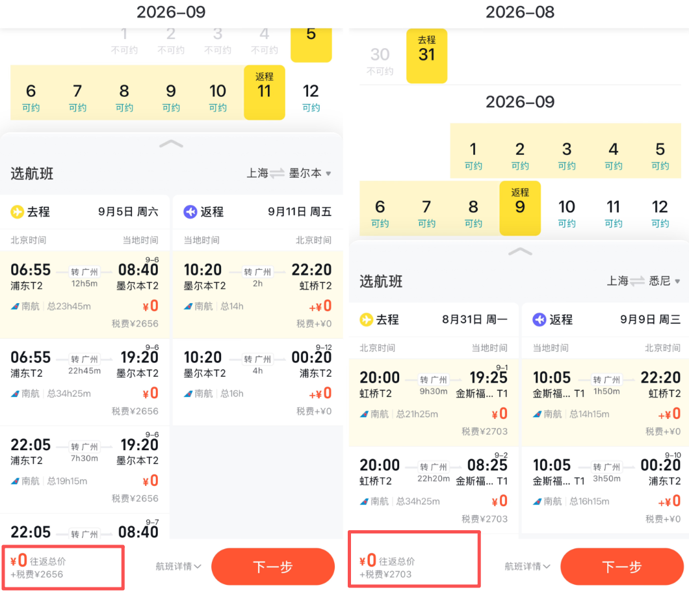Click 选航班 title in left panel

click(x=32, y=173)
